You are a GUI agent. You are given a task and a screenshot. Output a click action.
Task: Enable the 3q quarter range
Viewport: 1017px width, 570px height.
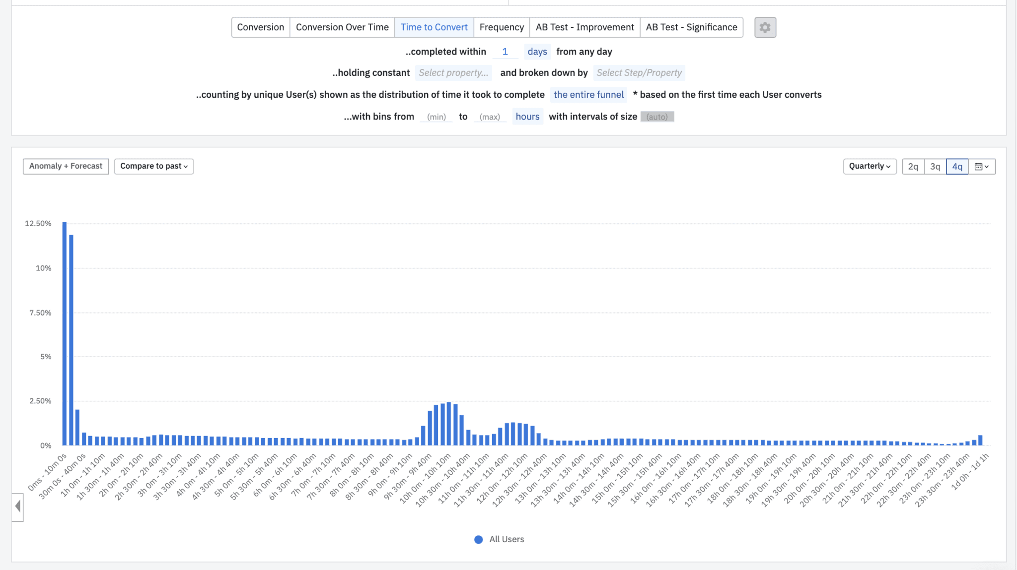tap(936, 166)
